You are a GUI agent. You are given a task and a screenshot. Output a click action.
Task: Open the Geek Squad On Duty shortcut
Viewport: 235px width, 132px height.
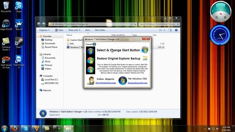(x=6, y=62)
